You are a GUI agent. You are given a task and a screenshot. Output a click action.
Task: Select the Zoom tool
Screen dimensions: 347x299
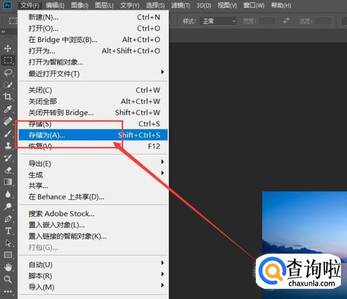pyautogui.click(x=8, y=279)
